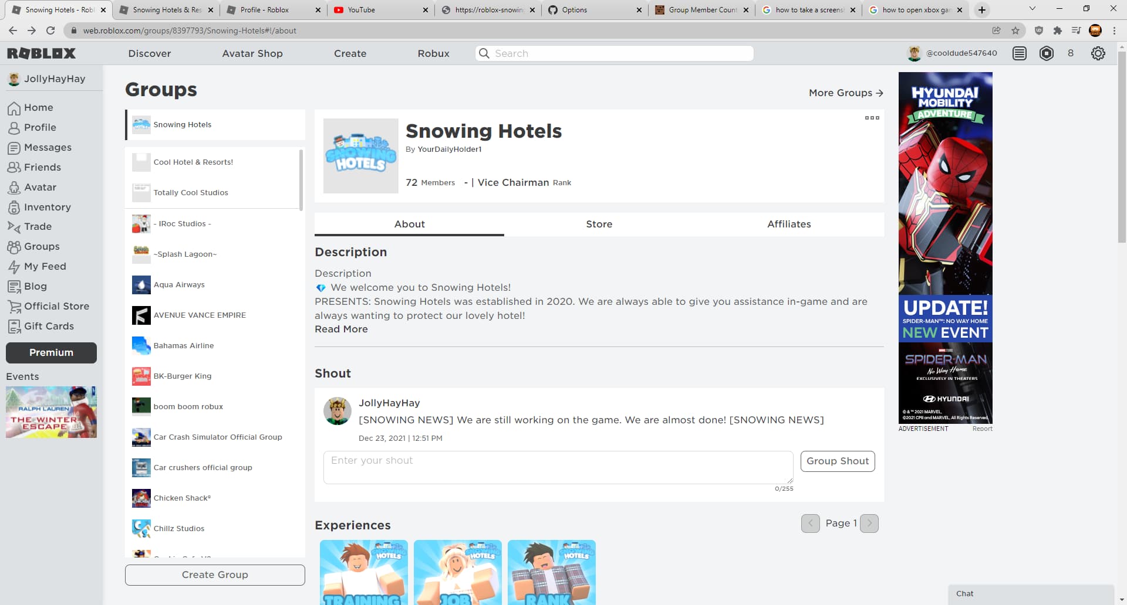
Task: Open the Gift Cards sidebar icon
Action: click(x=14, y=327)
